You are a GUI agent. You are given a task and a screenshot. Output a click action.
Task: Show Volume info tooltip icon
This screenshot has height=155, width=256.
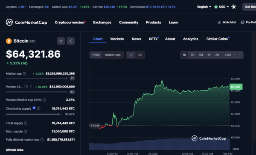(x=26, y=87)
